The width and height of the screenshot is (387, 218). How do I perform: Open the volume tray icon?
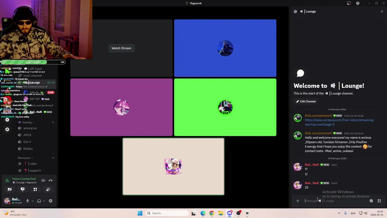point(366,213)
